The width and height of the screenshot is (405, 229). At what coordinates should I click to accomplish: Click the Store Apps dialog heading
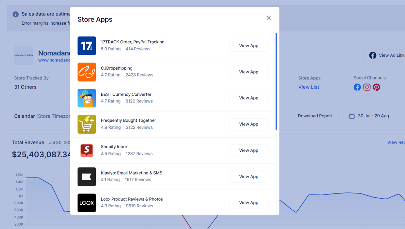[95, 19]
